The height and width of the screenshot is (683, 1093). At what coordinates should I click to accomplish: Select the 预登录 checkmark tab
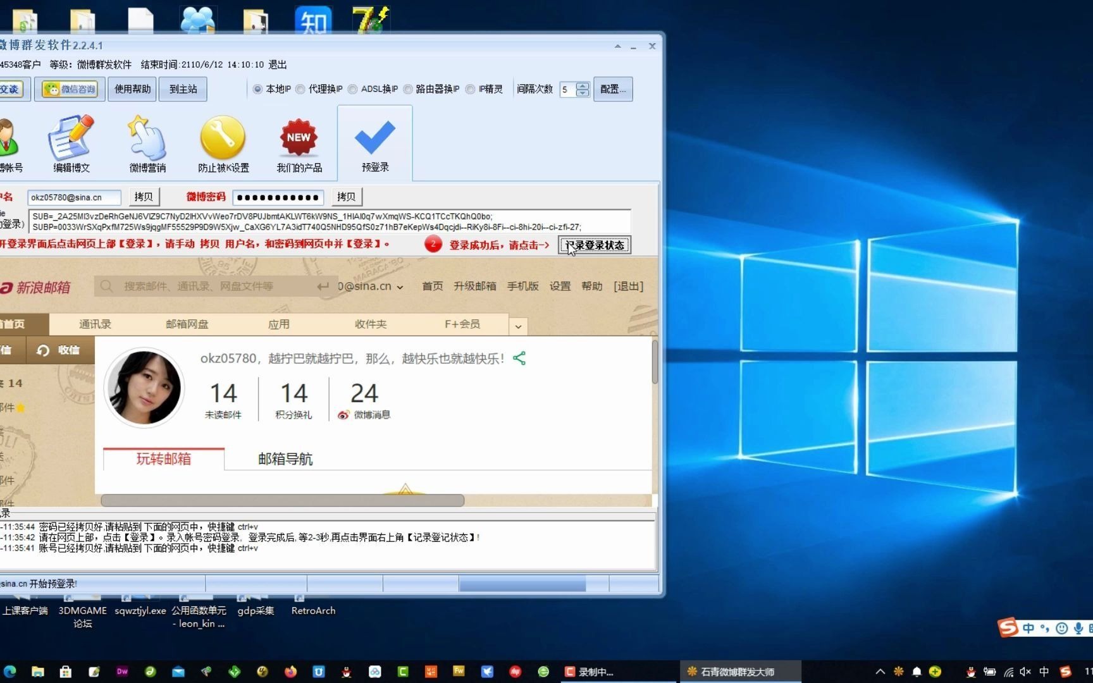(375, 144)
